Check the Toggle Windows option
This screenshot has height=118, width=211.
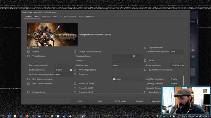point(145,48)
